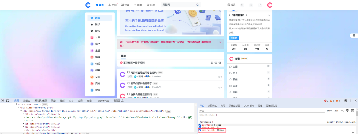This screenshot has height=134, width=358.
Task: Open the 插件 forum icon
Action: 92,57
